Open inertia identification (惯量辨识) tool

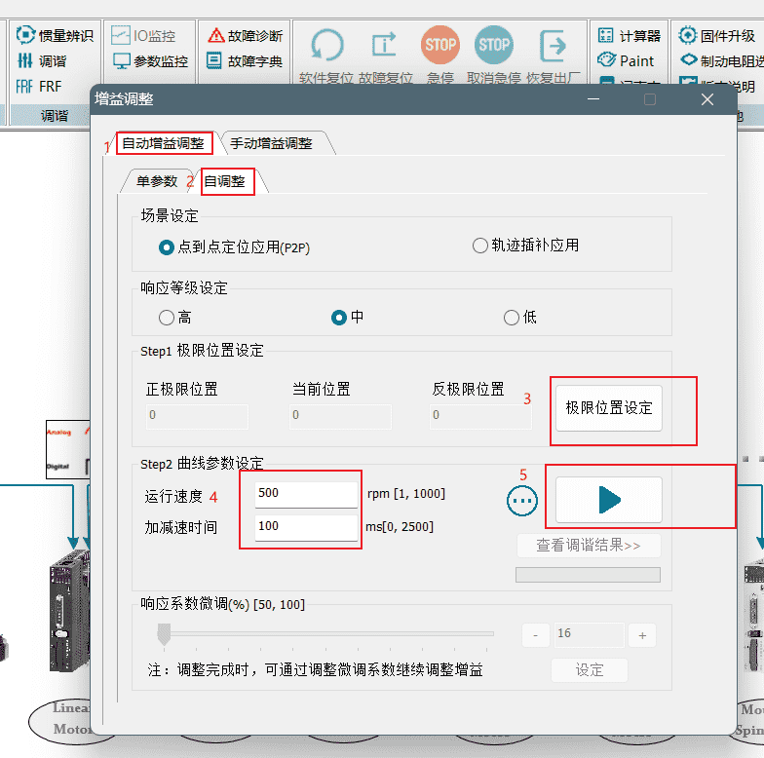55,36
